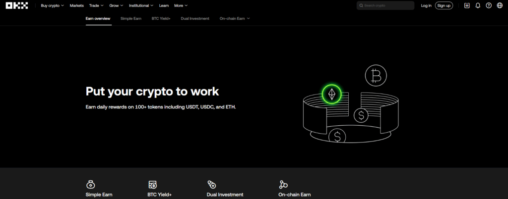Switch to the Simple Earn tab
The width and height of the screenshot is (508, 199).
coord(130,18)
